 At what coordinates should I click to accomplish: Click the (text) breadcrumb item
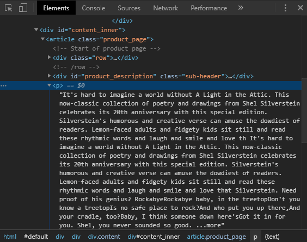click(272, 237)
